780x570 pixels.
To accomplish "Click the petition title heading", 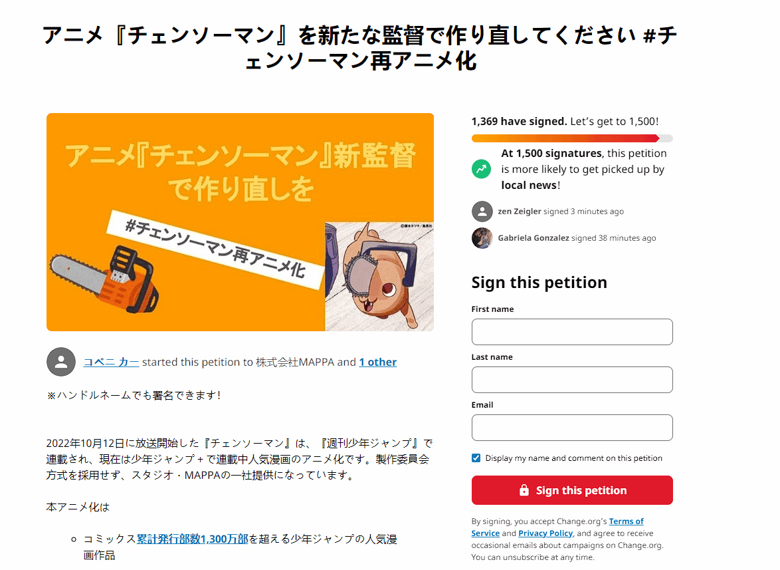I will tap(360, 49).
